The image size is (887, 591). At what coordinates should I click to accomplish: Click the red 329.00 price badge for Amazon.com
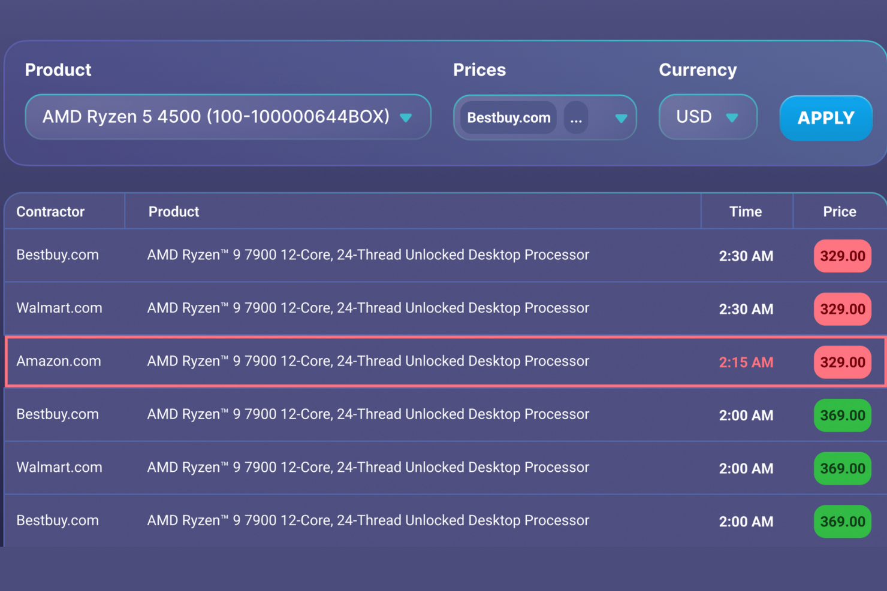click(842, 362)
